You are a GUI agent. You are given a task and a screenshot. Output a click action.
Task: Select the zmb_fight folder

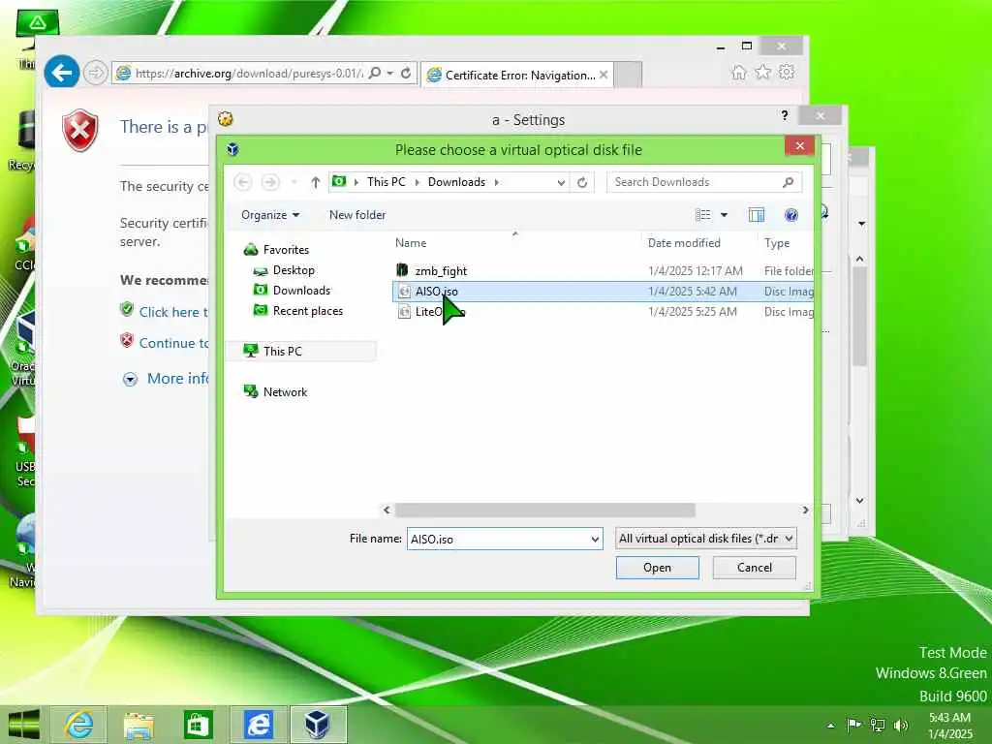(x=441, y=271)
